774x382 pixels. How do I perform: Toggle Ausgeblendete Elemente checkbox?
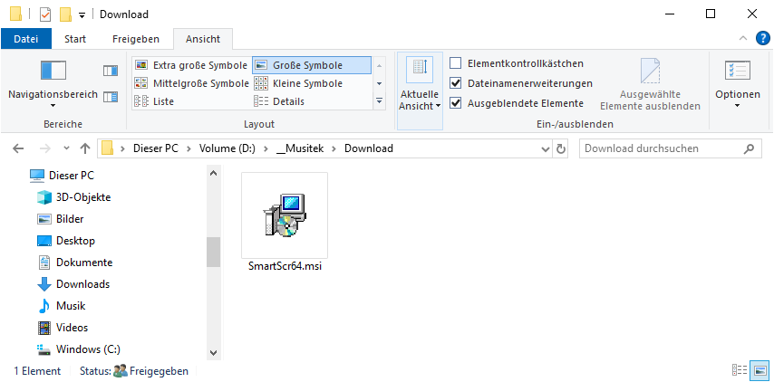456,103
